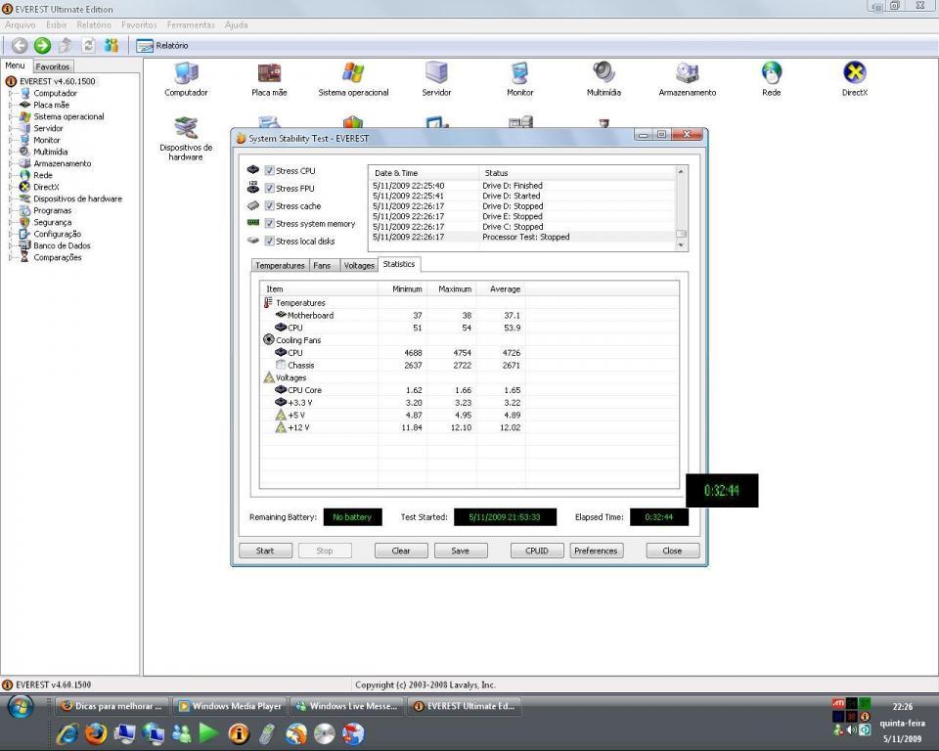Viewport: 939px width, 751px height.
Task: Open the Computador category icon
Action: [x=186, y=79]
